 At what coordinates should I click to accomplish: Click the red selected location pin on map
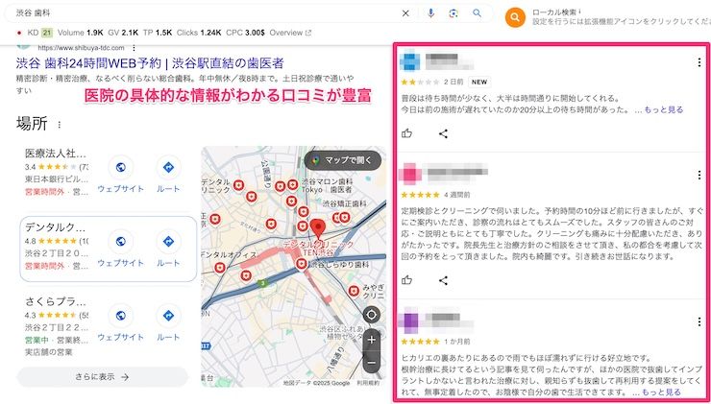tap(318, 227)
